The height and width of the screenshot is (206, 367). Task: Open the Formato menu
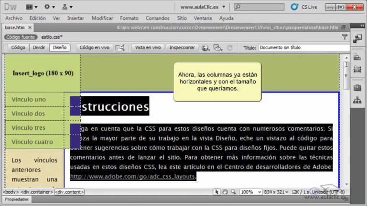(x=129, y=18)
